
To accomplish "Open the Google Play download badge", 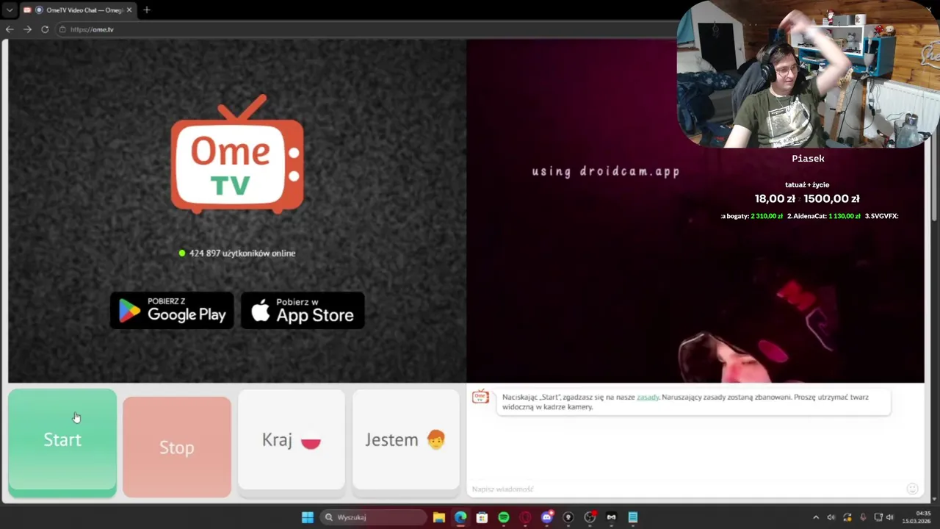I will click(172, 310).
